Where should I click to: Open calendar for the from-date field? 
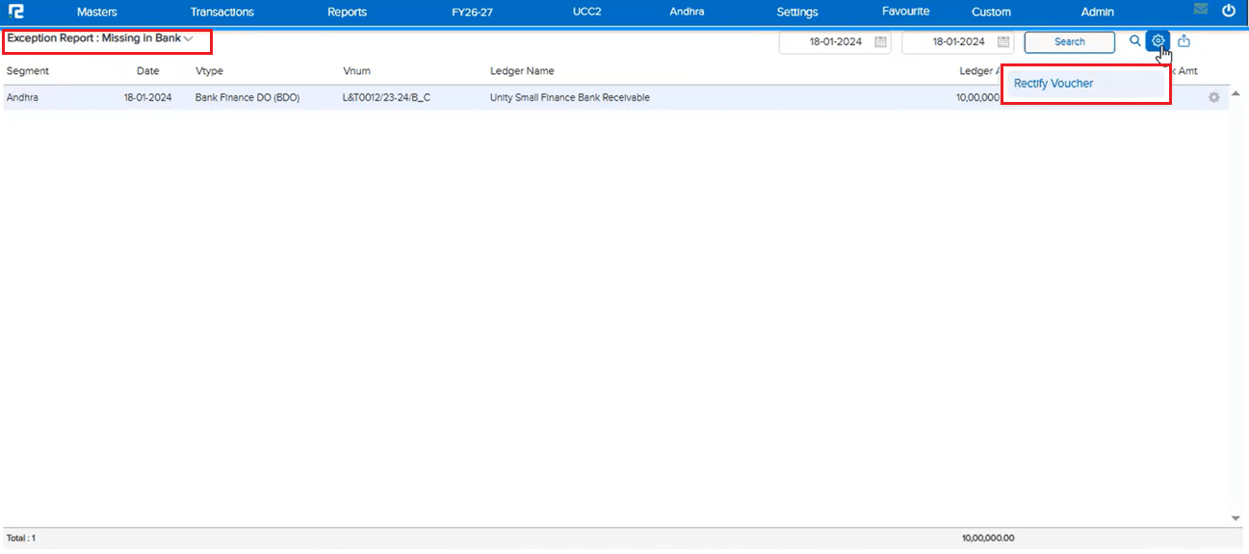(880, 42)
